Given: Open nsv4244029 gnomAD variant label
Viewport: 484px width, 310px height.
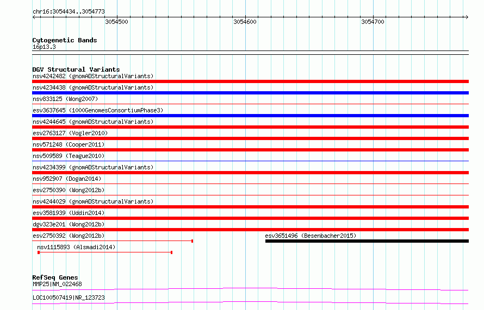Looking at the screenshot, I should click(93, 201).
